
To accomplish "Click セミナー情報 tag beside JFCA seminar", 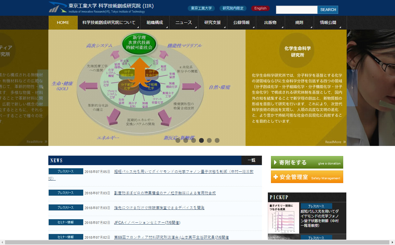I will pos(66,222).
